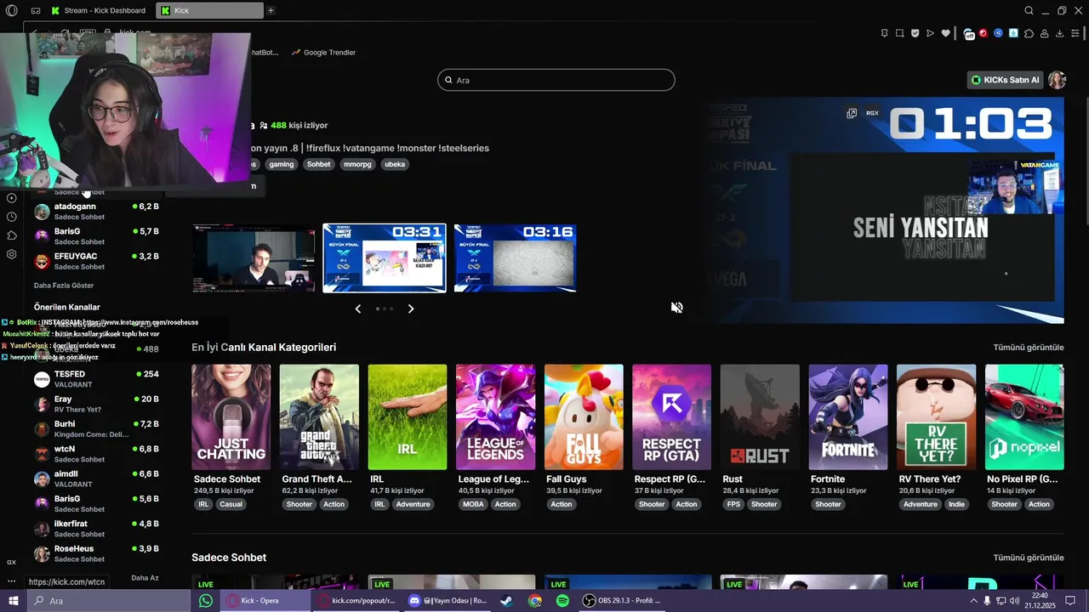Open Steam from the Windows taskbar
This screenshot has height=612, width=1089.
point(506,601)
